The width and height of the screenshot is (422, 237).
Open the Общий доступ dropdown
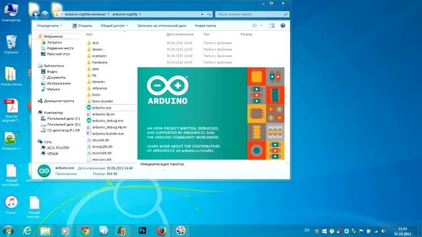[x=114, y=26]
